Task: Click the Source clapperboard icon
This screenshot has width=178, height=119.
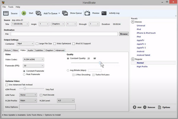Action: click(x=6, y=13)
